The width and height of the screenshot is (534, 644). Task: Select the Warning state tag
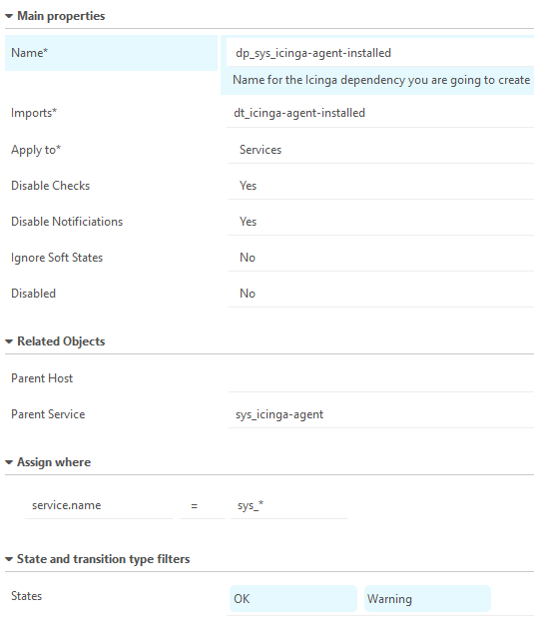(427, 599)
